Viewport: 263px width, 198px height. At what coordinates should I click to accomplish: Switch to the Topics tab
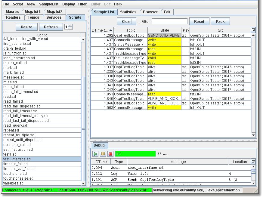pyautogui.click(x=33, y=17)
